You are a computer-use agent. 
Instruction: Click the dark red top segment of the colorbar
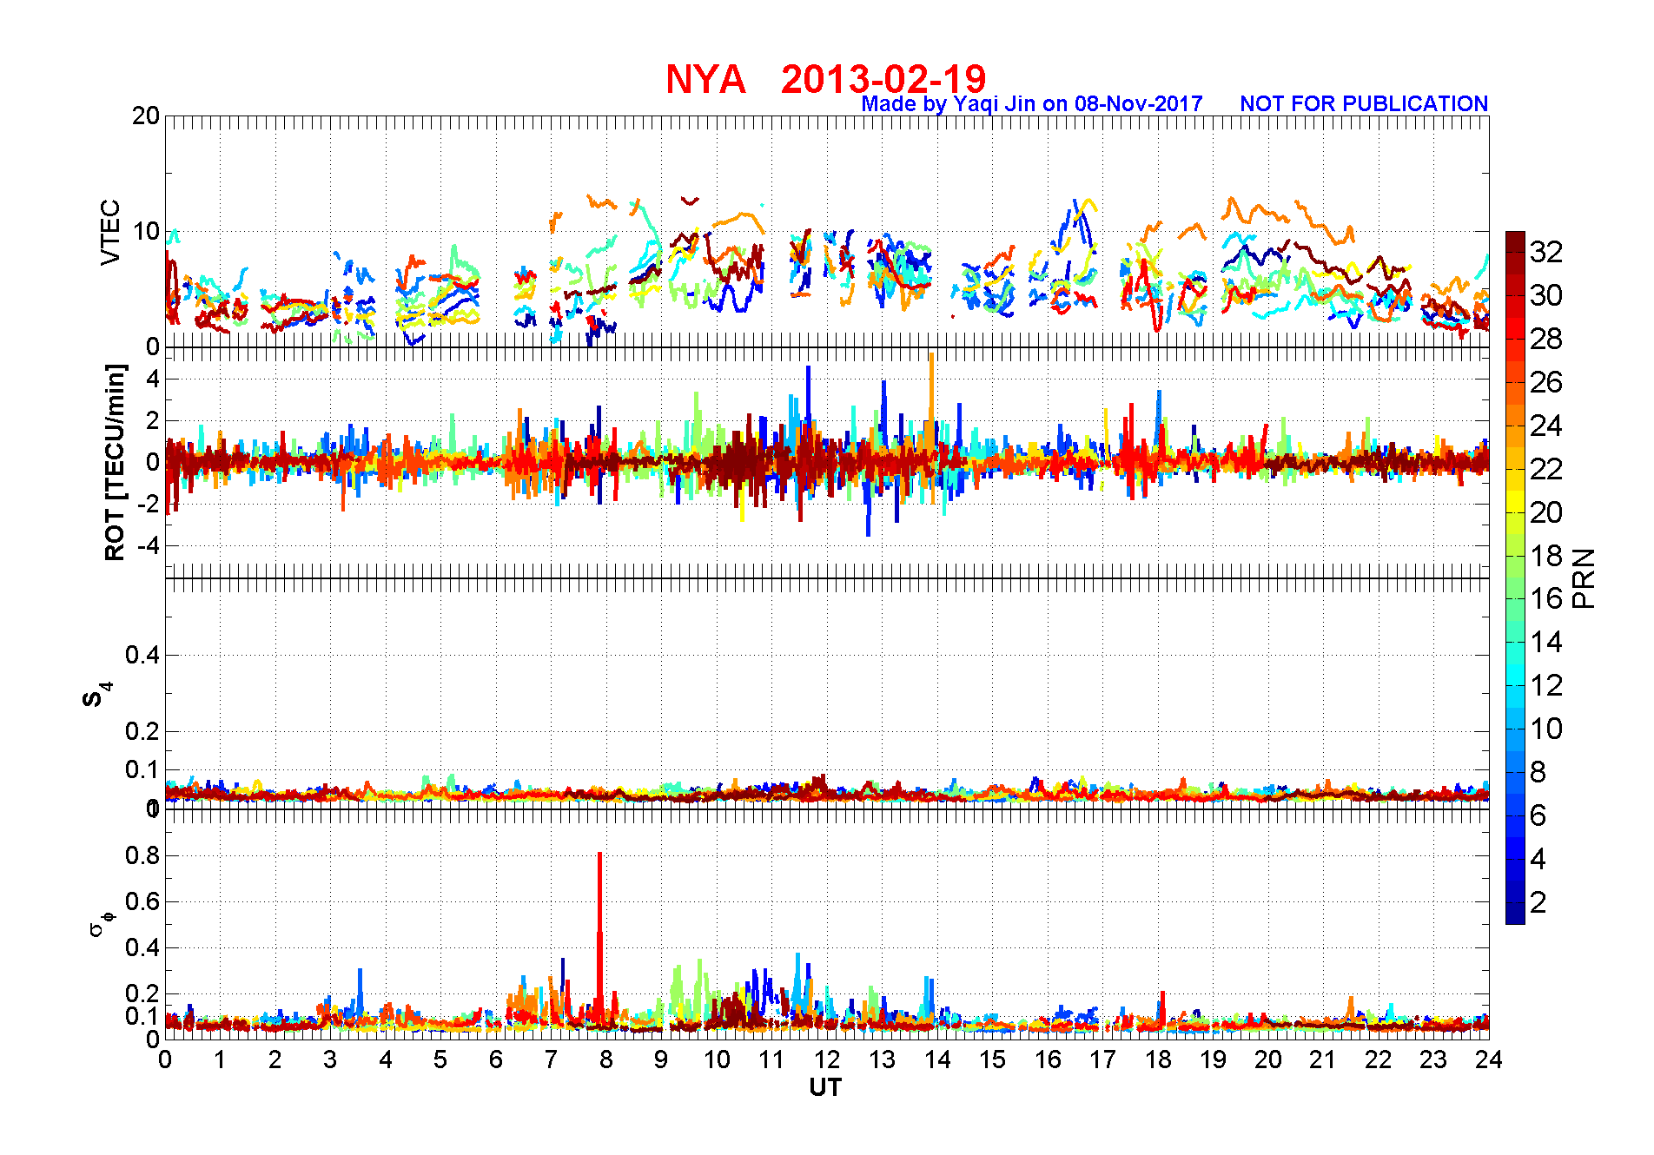pos(1515,241)
